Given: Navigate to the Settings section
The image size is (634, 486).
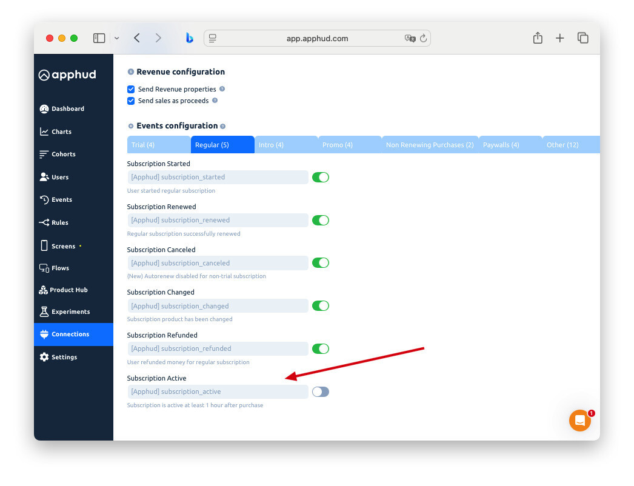Looking at the screenshot, I should [x=64, y=357].
